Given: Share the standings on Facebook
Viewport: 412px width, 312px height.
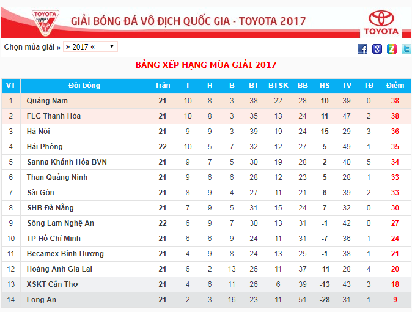Looking at the screenshot, I should (362, 49).
